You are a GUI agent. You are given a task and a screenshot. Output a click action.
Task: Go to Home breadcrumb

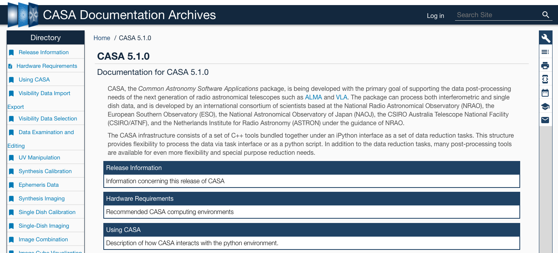(x=102, y=38)
